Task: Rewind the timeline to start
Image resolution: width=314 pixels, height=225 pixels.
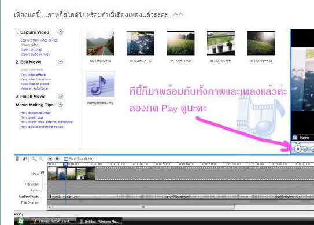Action: tap(50, 159)
